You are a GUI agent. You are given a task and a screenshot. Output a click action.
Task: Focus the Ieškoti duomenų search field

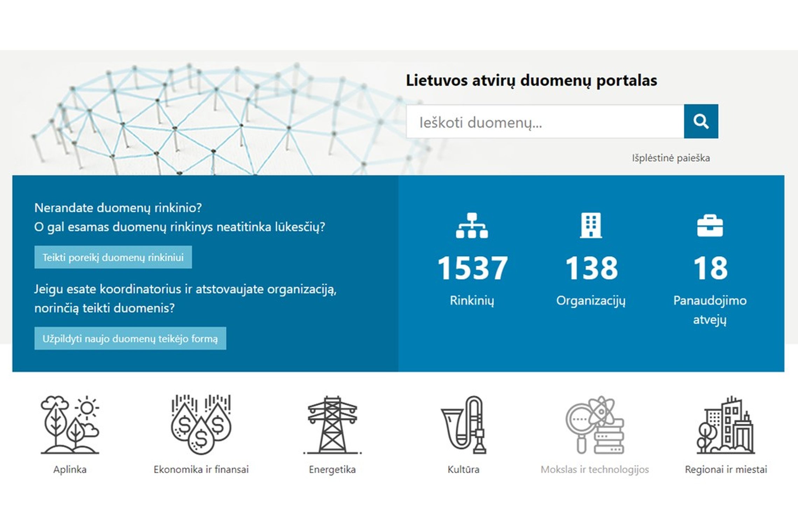[x=545, y=121]
